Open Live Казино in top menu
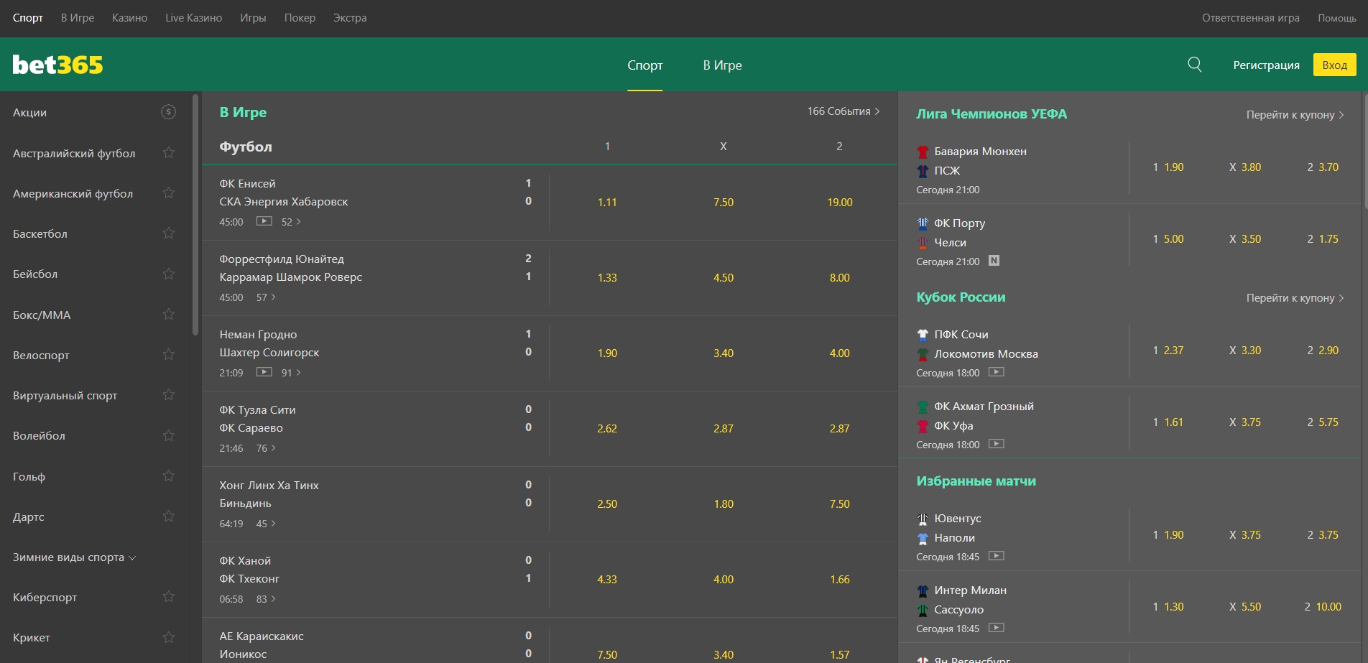Screen dimensions: 1368x663 [193, 18]
